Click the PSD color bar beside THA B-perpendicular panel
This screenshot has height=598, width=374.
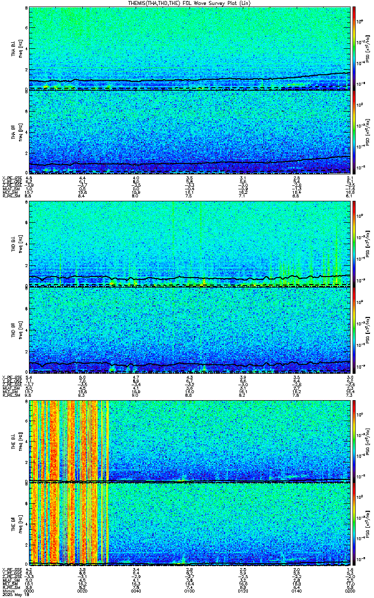(x=354, y=48)
